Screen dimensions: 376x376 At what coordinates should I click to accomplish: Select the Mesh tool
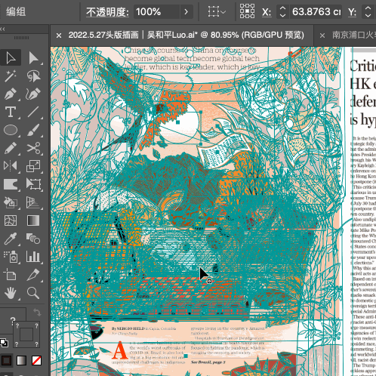[11, 220]
